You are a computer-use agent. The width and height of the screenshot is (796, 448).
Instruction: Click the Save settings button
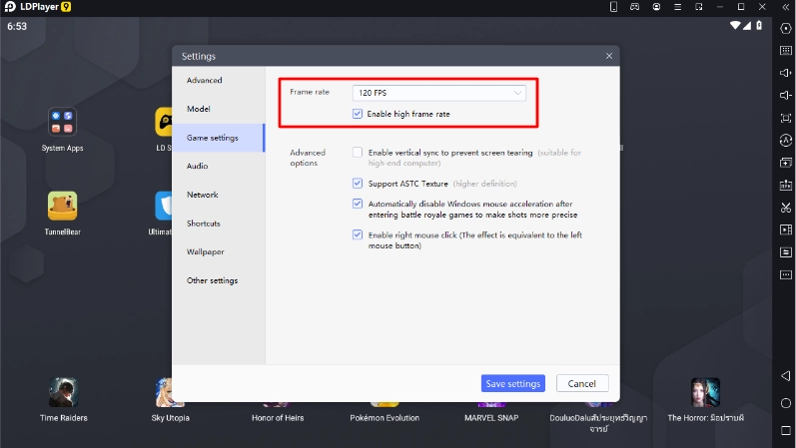[x=512, y=384]
